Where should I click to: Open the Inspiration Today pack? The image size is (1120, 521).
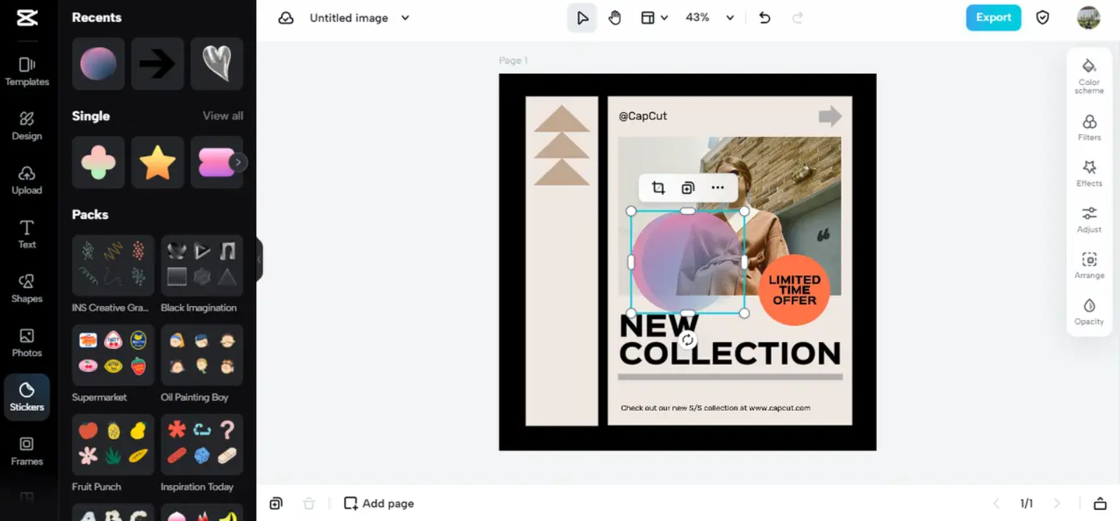pos(202,444)
